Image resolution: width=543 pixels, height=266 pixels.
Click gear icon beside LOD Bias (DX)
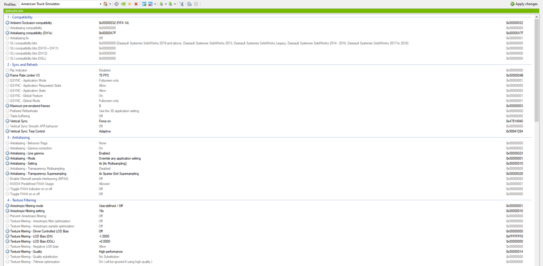[x=7, y=236]
